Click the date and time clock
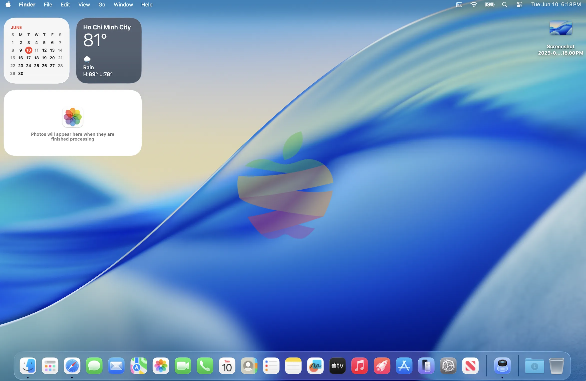This screenshot has width=586, height=381. (x=556, y=5)
